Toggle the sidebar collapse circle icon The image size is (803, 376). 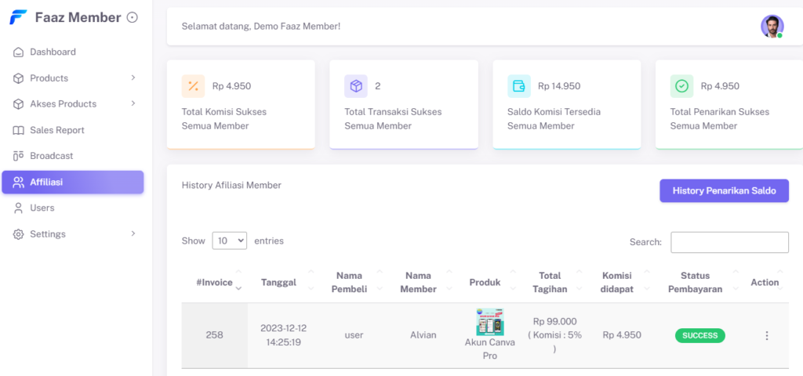point(132,17)
